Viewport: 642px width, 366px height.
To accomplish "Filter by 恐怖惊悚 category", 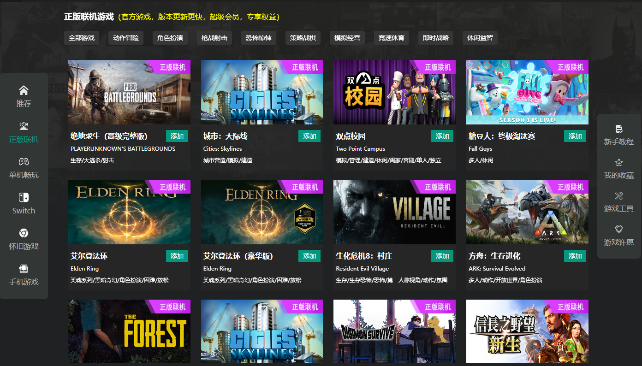I will point(259,38).
